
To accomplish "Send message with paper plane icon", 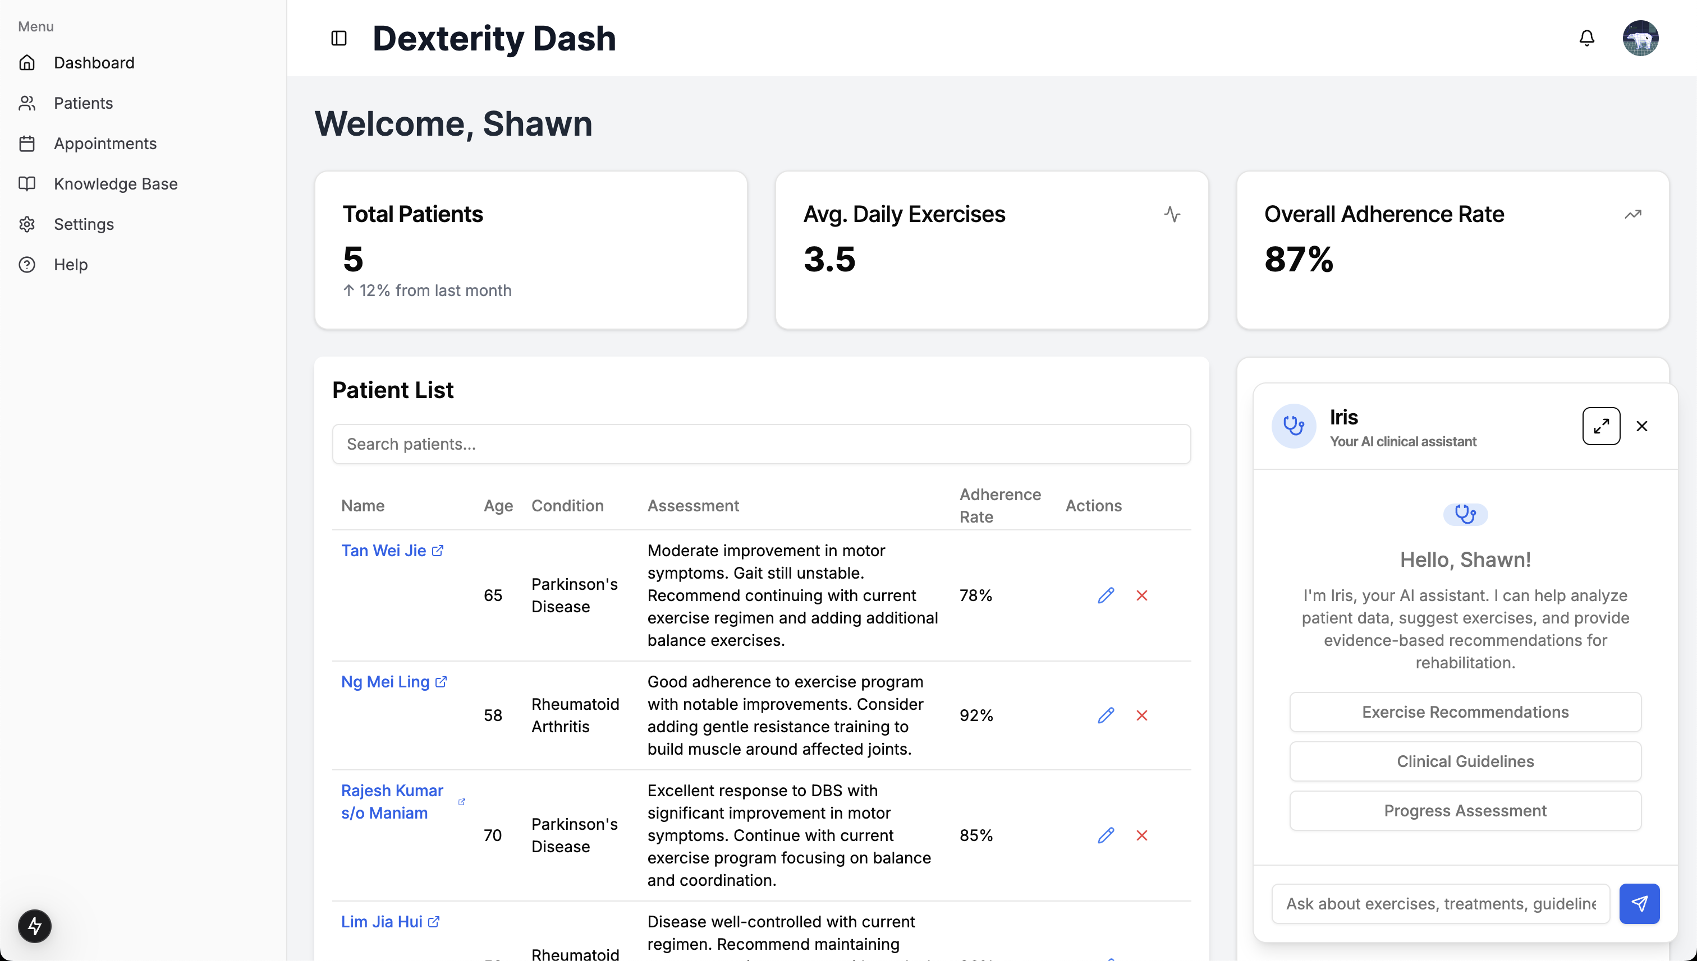I will tap(1640, 904).
